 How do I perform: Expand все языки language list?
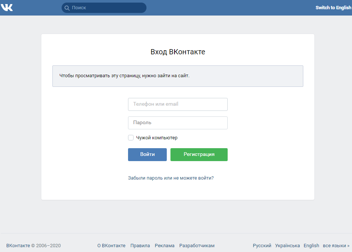pos(336,246)
